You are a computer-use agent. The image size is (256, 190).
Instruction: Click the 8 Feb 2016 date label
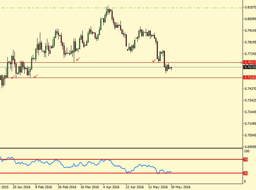click(x=43, y=187)
